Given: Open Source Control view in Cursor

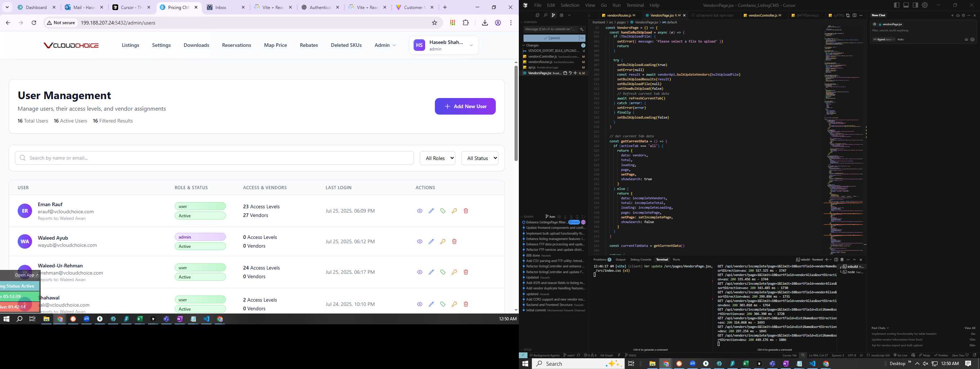Looking at the screenshot, I should 553,15.
